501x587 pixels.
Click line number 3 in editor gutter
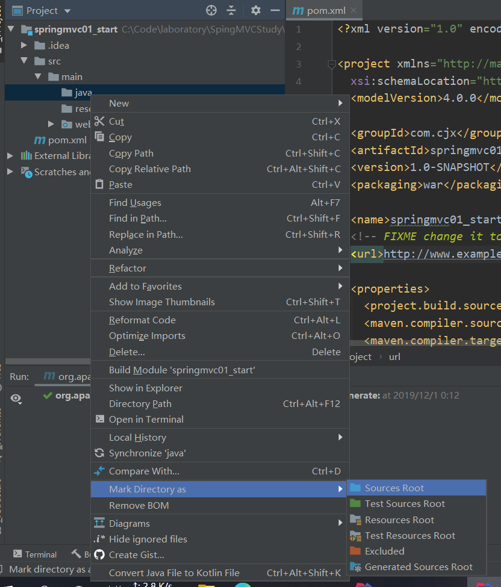pos(299,64)
